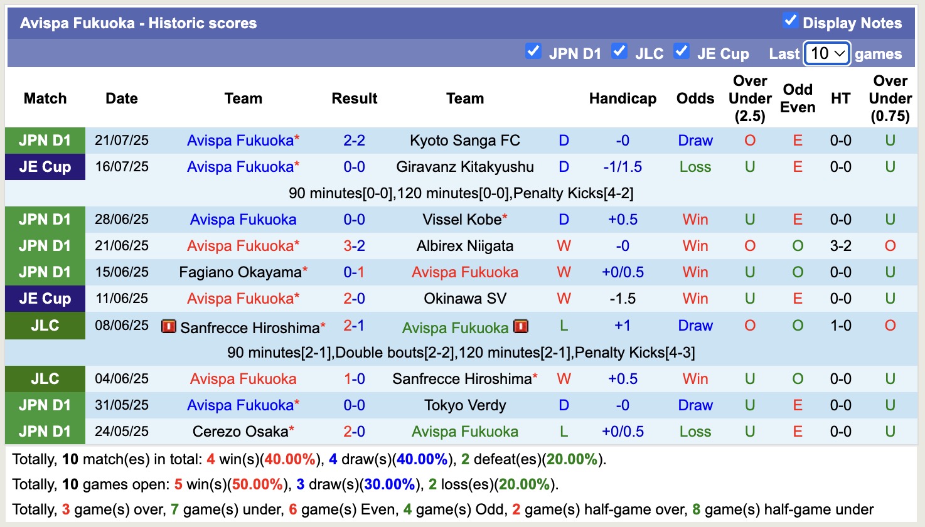Toggle the JE Cup filter checkbox

[x=682, y=52]
